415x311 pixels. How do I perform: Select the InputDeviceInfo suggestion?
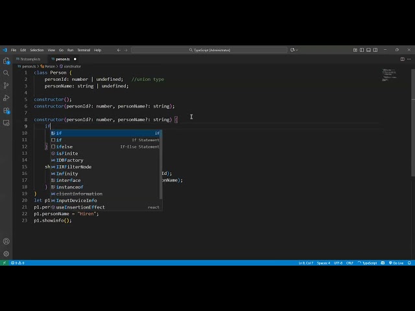click(106, 200)
